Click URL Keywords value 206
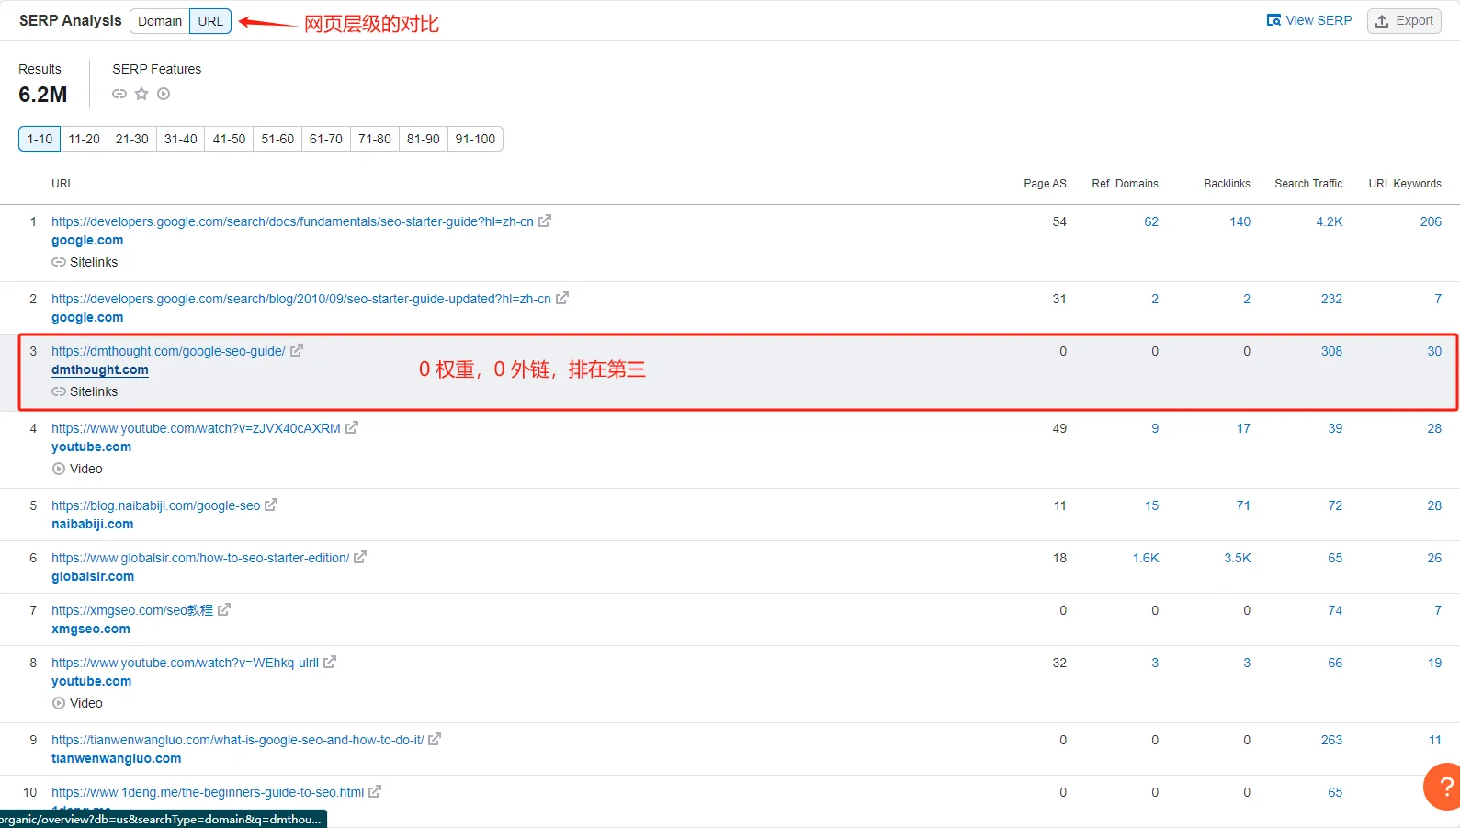This screenshot has width=1460, height=828. pos(1432,221)
